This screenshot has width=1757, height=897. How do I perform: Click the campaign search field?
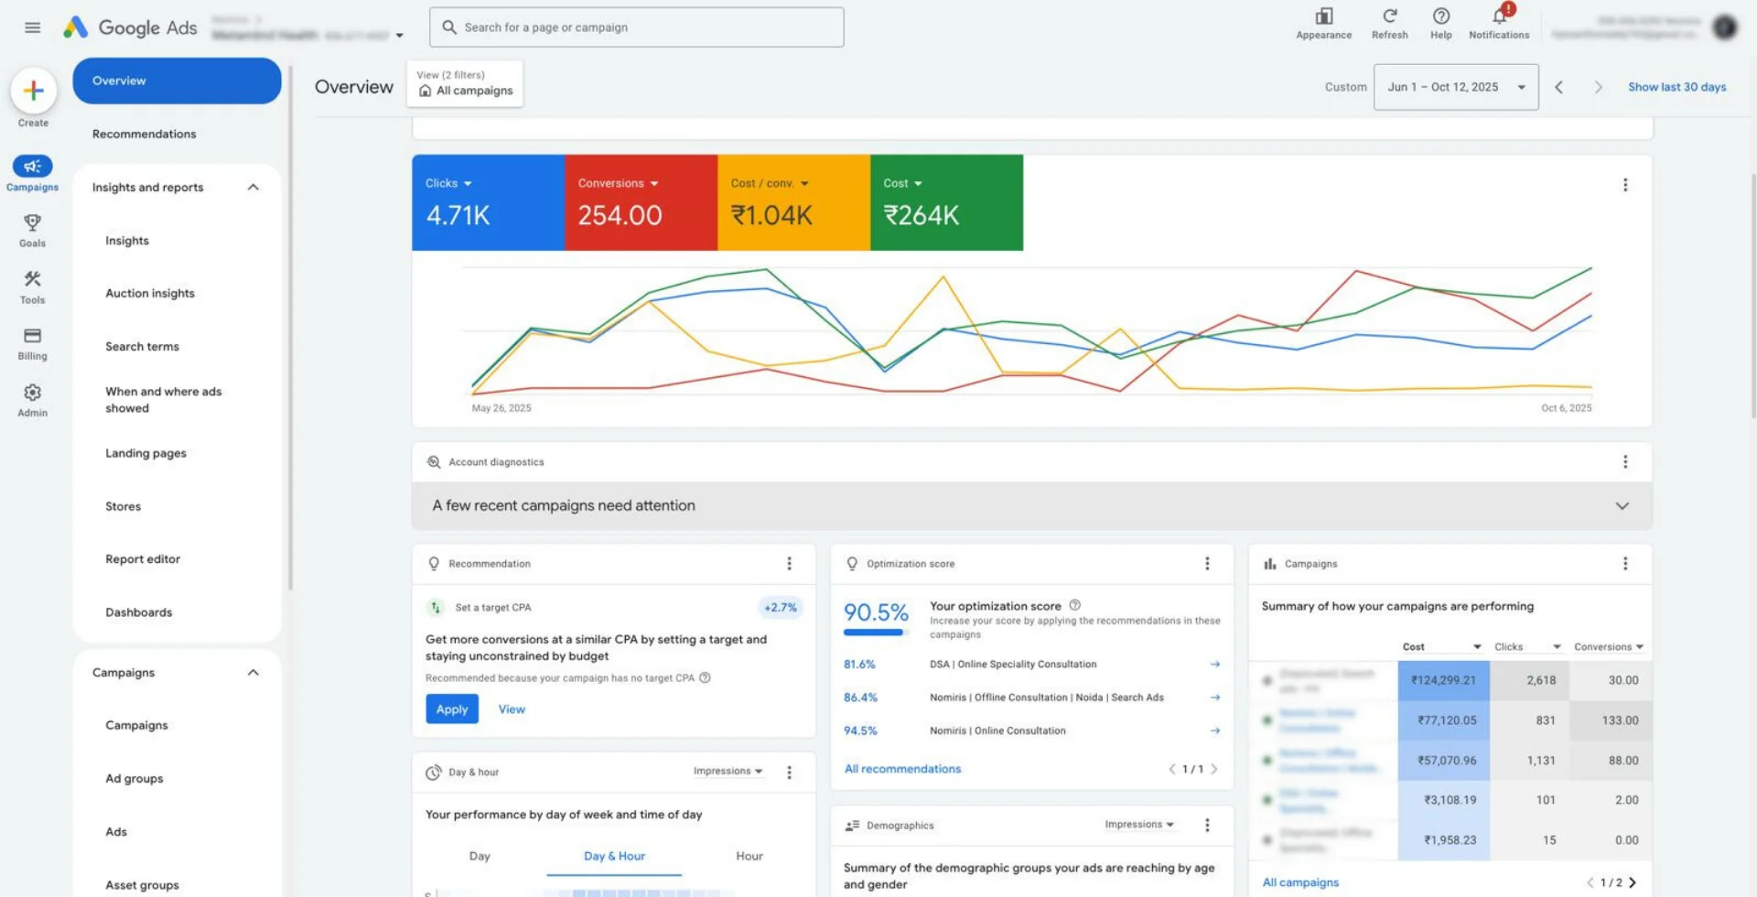pos(637,27)
